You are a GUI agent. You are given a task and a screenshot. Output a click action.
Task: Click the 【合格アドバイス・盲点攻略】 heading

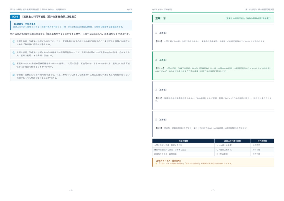[168, 161]
